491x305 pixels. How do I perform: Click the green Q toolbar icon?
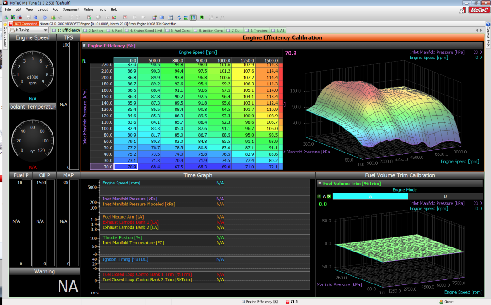[202, 17]
